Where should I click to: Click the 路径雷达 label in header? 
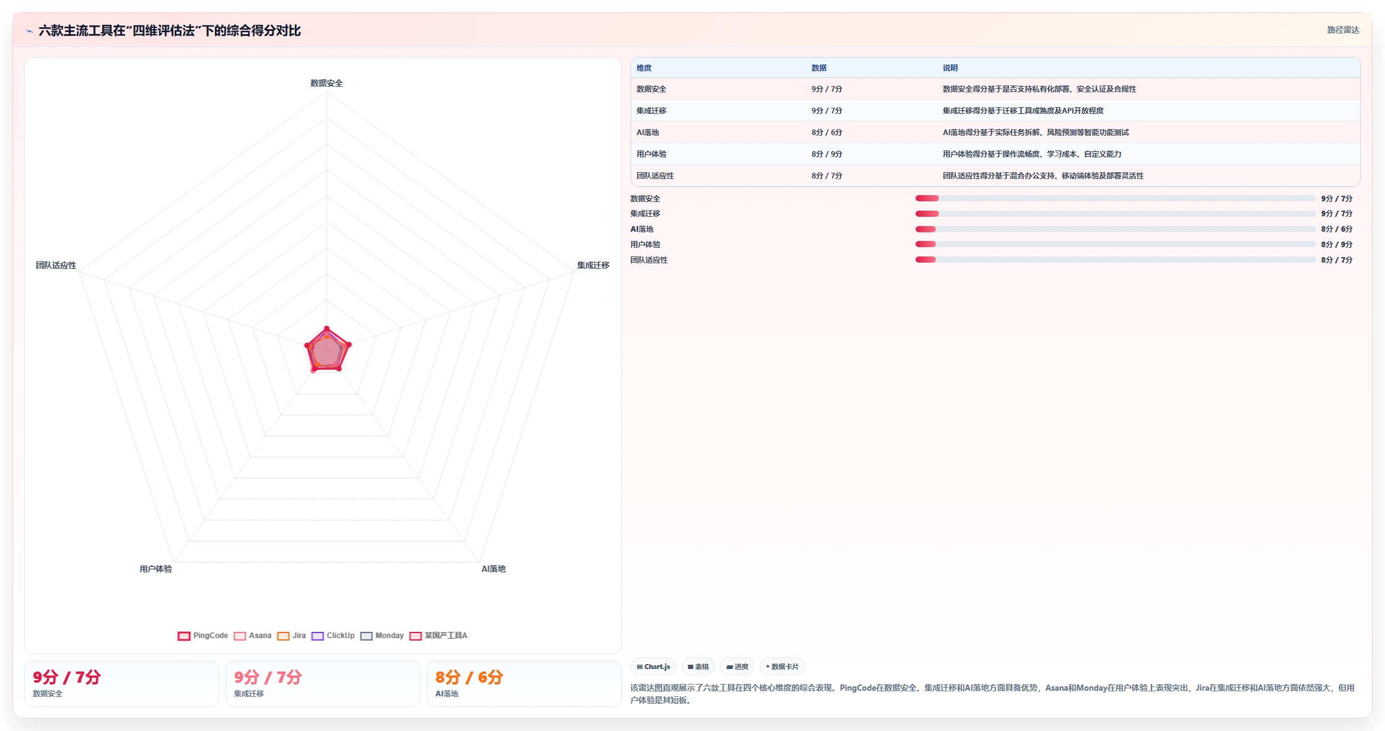tap(1343, 30)
